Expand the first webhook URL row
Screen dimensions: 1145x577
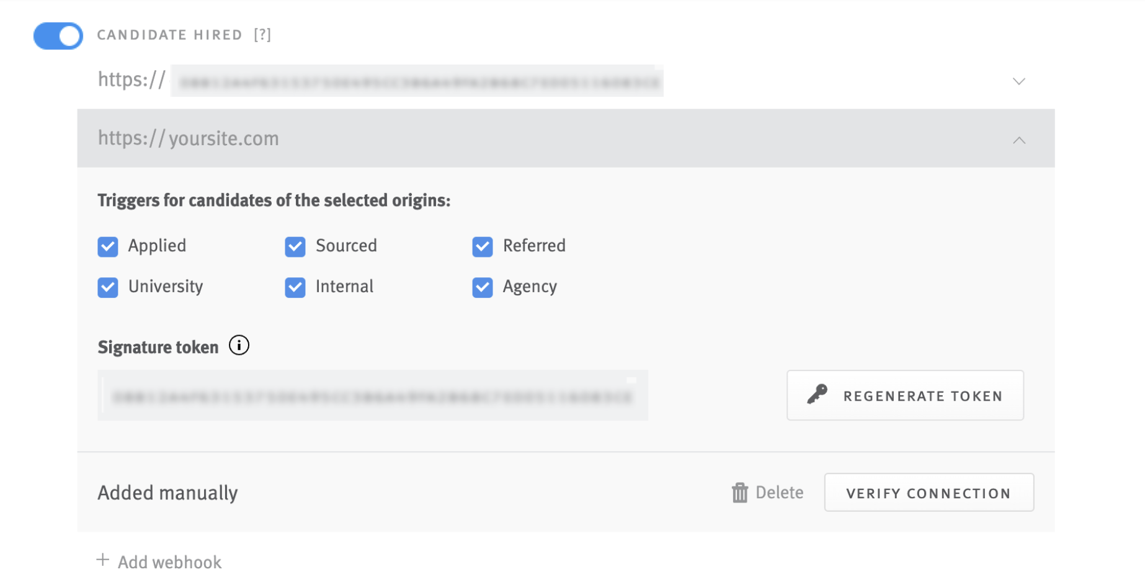point(1018,81)
